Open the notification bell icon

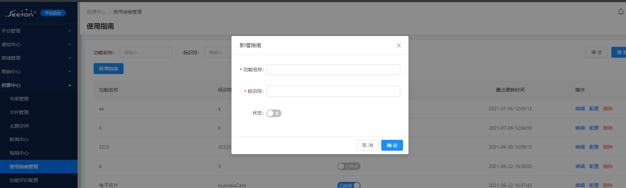coord(621,12)
